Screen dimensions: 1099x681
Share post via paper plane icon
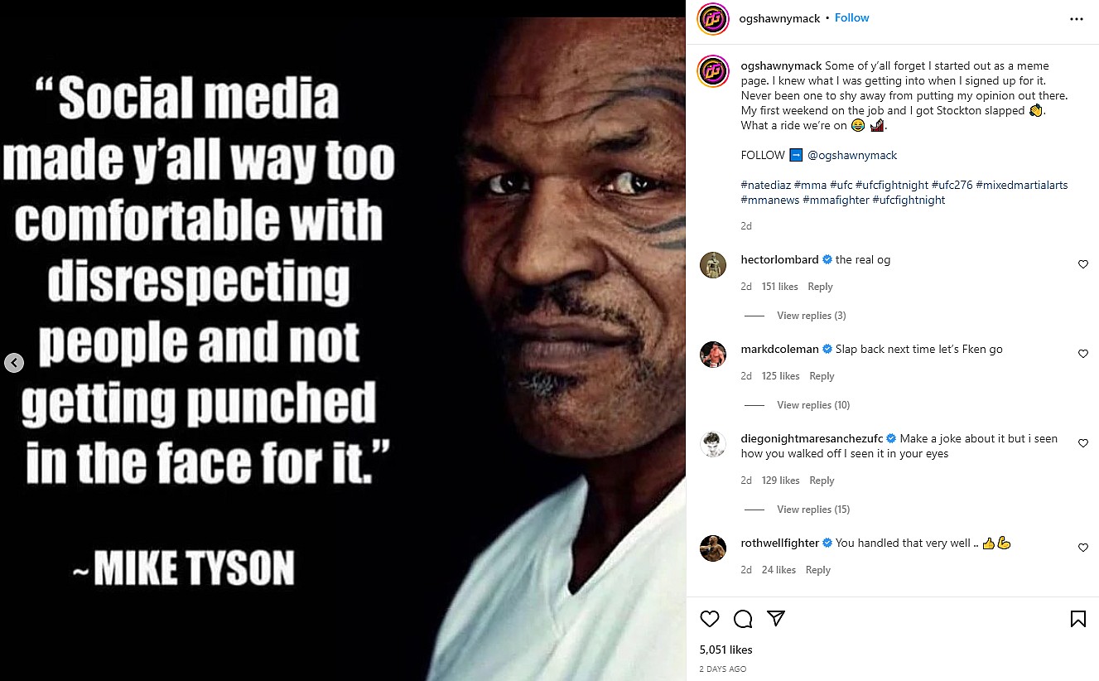(x=776, y=619)
